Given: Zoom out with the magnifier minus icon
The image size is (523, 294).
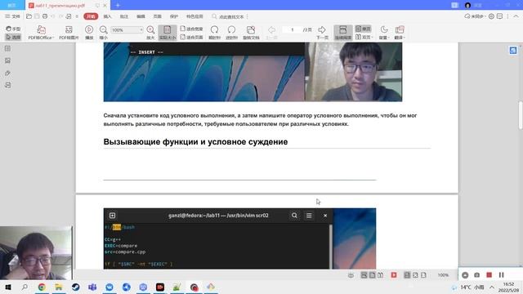Looking at the screenshot, I should pyautogui.click(x=104, y=33).
